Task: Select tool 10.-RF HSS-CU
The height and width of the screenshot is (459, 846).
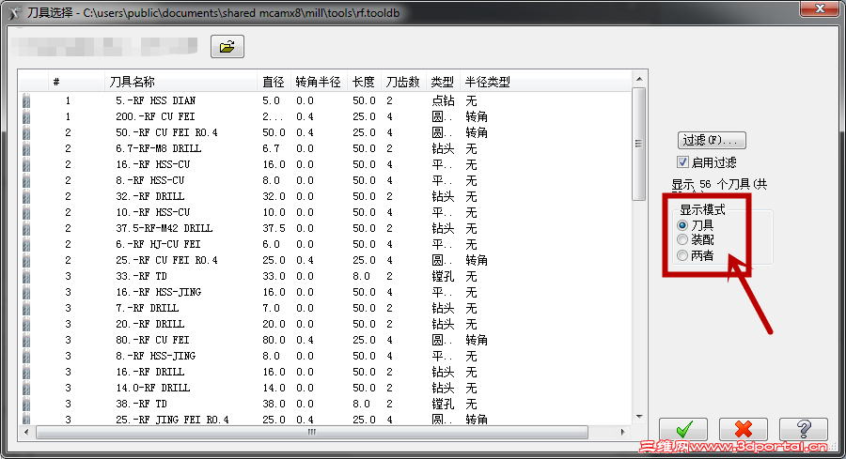Action: [152, 212]
